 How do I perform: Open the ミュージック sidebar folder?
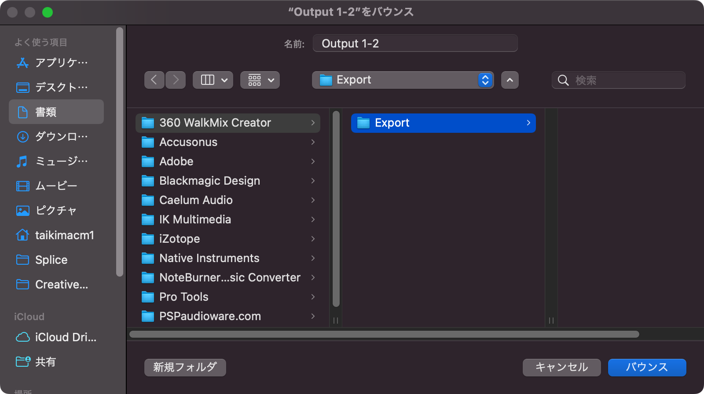tap(56, 161)
